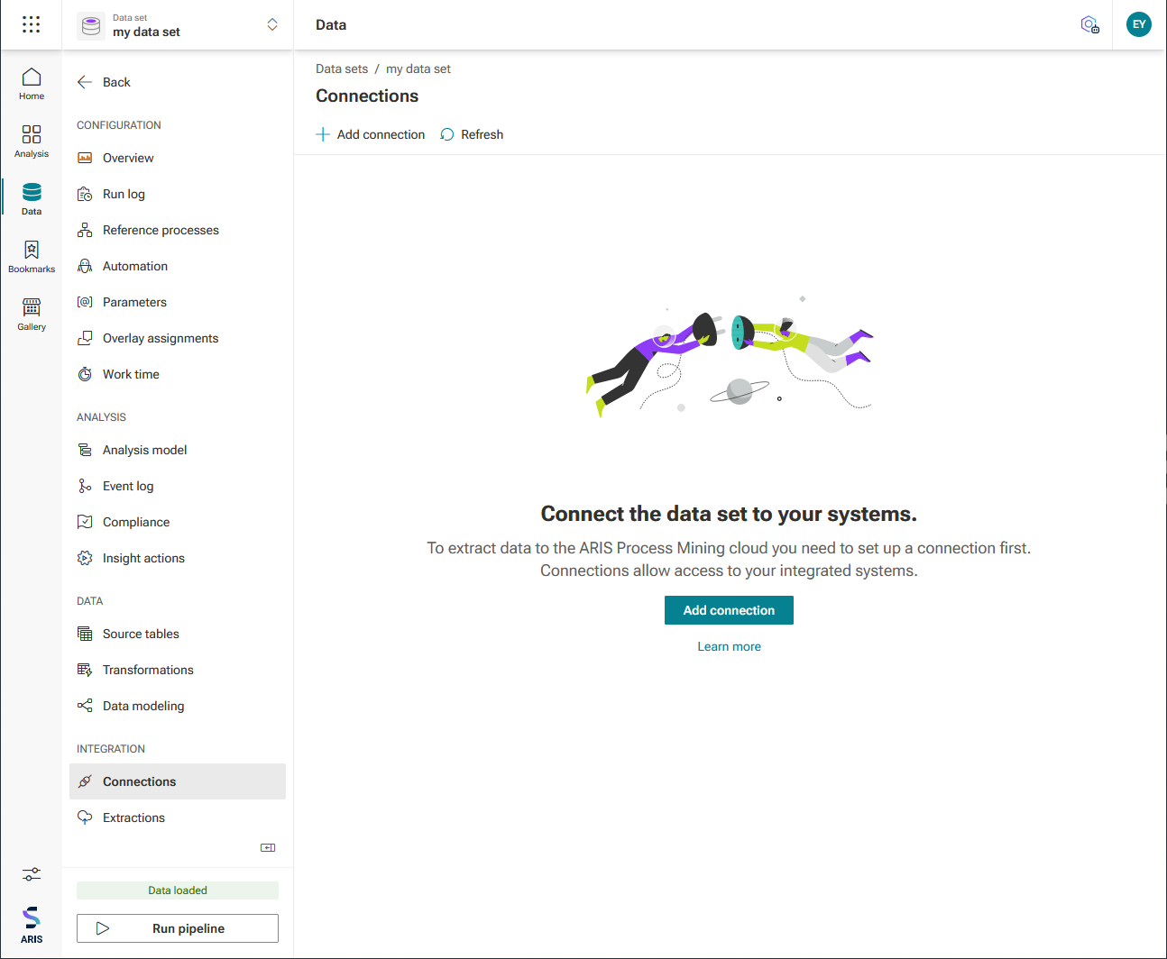The image size is (1167, 959).
Task: Open Gallery in left rail
Action: pyautogui.click(x=32, y=315)
